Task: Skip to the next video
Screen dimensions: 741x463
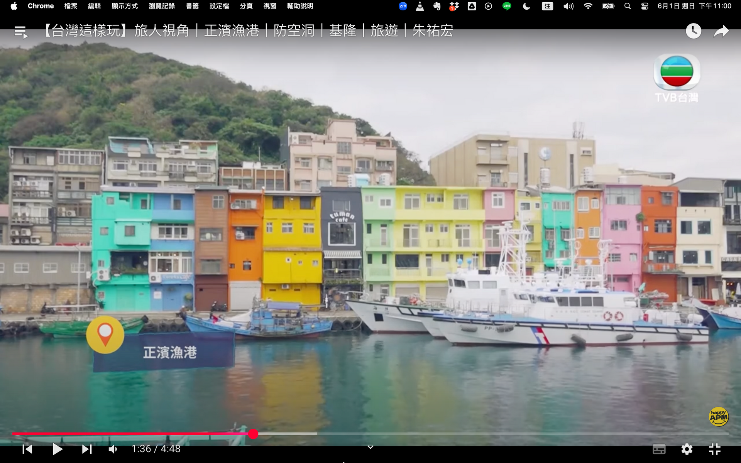Action: (87, 449)
